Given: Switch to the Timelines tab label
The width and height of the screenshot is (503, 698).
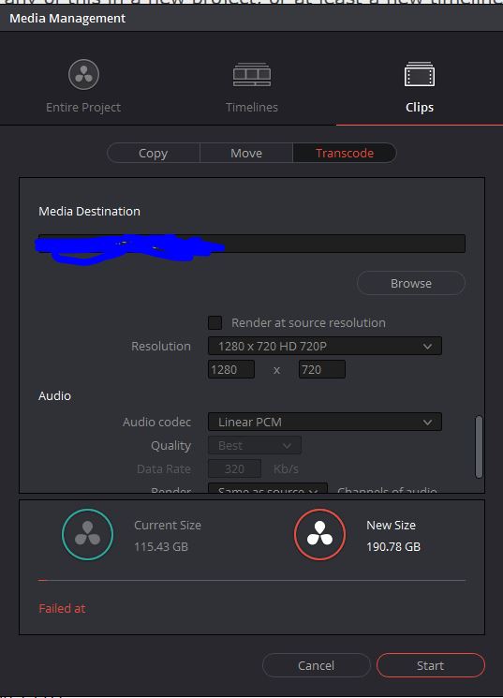Looking at the screenshot, I should [252, 108].
